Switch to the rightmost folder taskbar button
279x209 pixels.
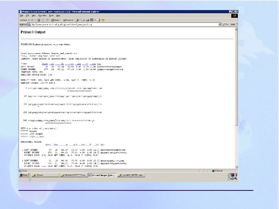click(131, 175)
